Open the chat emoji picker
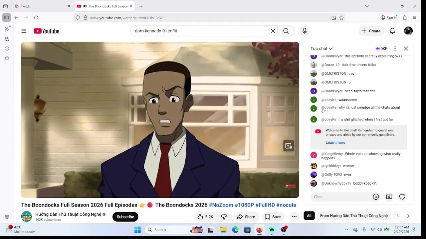This screenshot has height=239, width=426. pyautogui.click(x=376, y=197)
